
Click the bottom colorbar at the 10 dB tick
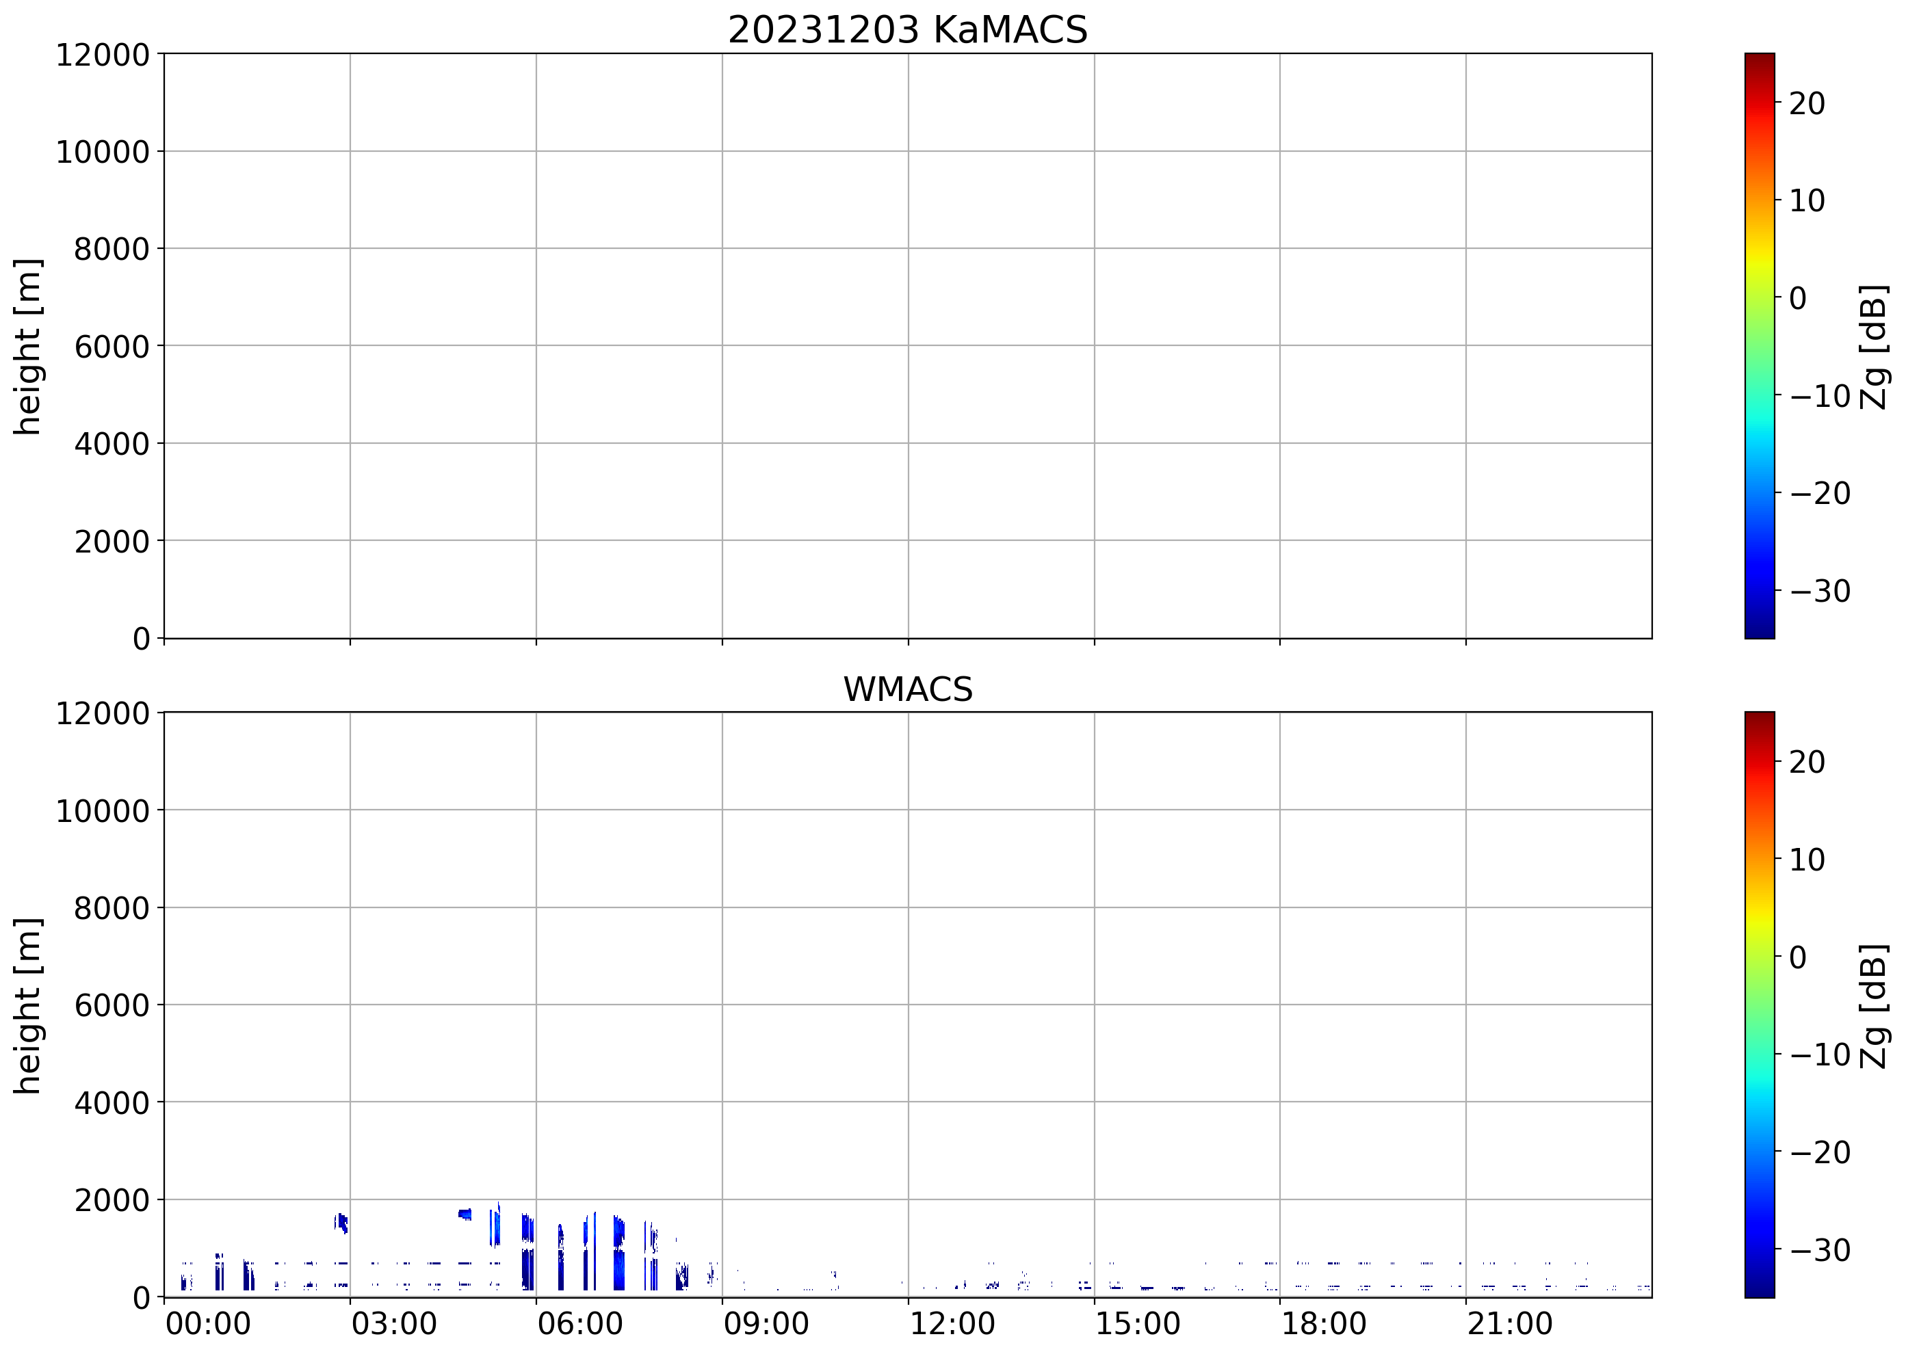point(1759,859)
